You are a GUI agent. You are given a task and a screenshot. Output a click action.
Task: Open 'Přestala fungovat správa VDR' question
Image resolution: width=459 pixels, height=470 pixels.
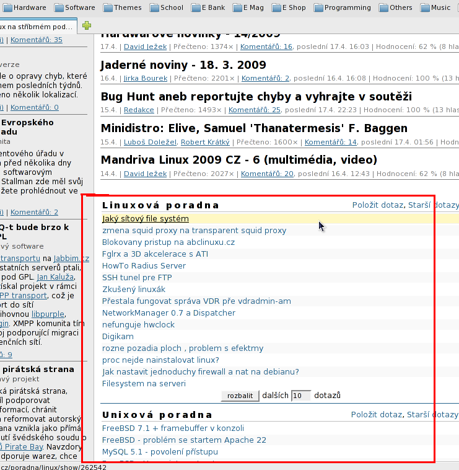[x=196, y=301]
